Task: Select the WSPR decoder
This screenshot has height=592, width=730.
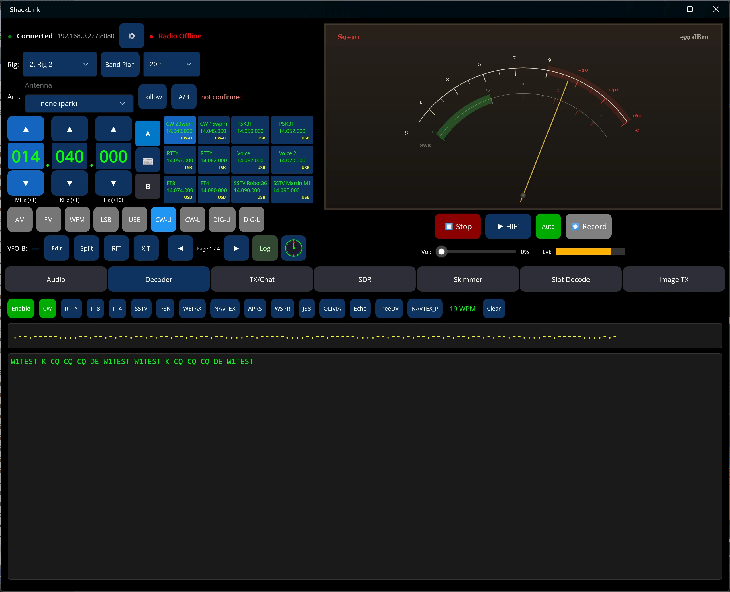Action: coord(282,308)
